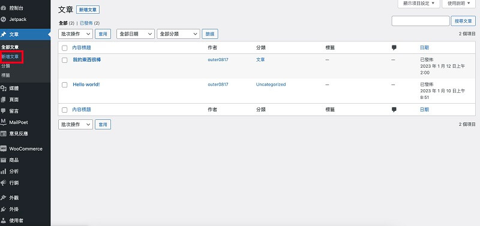Sort by comments icon in table header
480x226 pixels.
coord(394,48)
